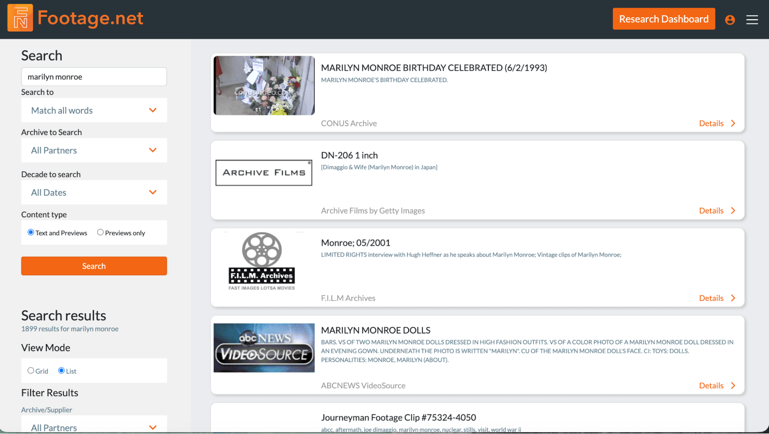Viewport: 769px width, 434px height.
Task: Click the arrow next to Archive Films Details
Action: click(733, 211)
